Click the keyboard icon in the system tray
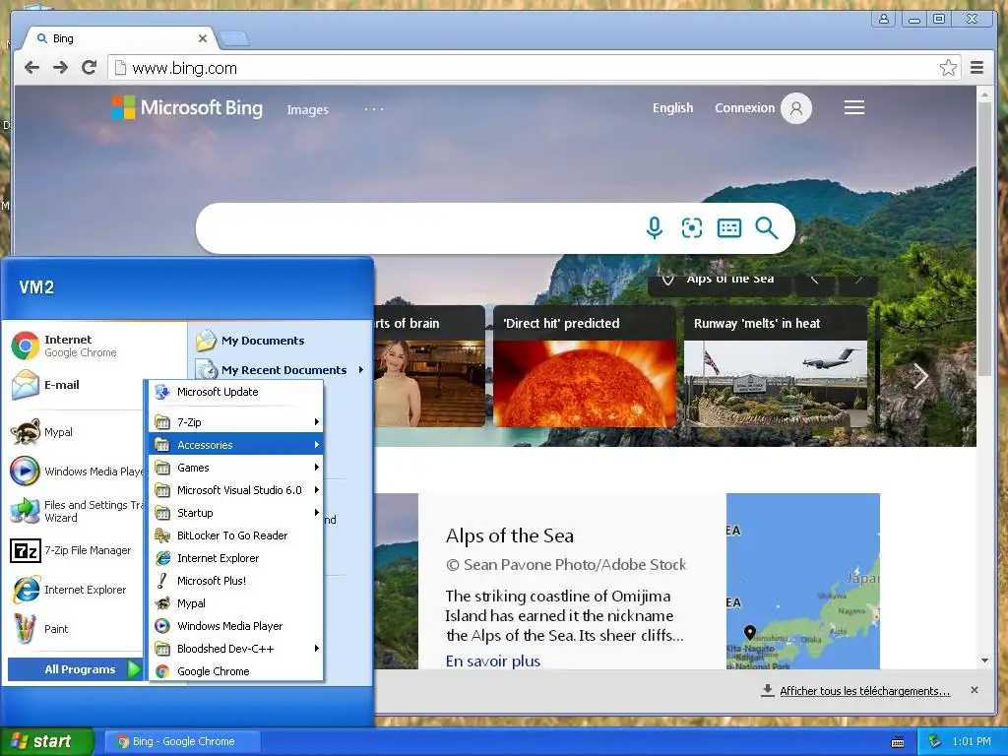Viewport: 1008px width, 756px height. pyautogui.click(x=898, y=742)
